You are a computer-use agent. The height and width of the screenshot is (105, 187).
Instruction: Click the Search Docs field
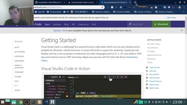coord(139,24)
